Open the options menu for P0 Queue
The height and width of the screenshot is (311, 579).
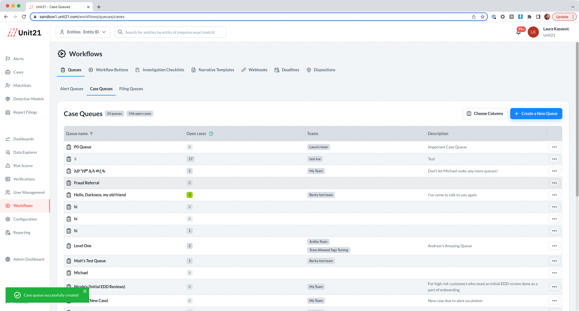pyautogui.click(x=554, y=147)
